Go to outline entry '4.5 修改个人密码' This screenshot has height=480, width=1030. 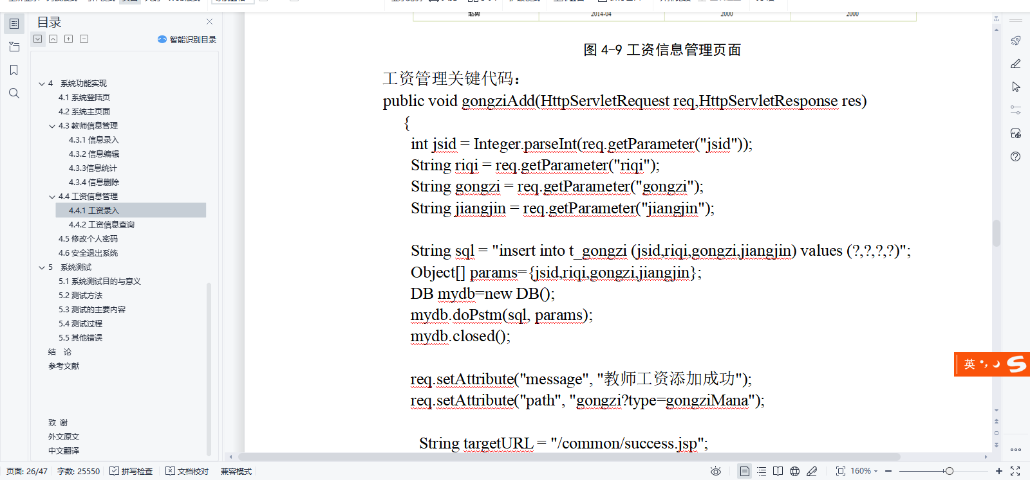(88, 239)
